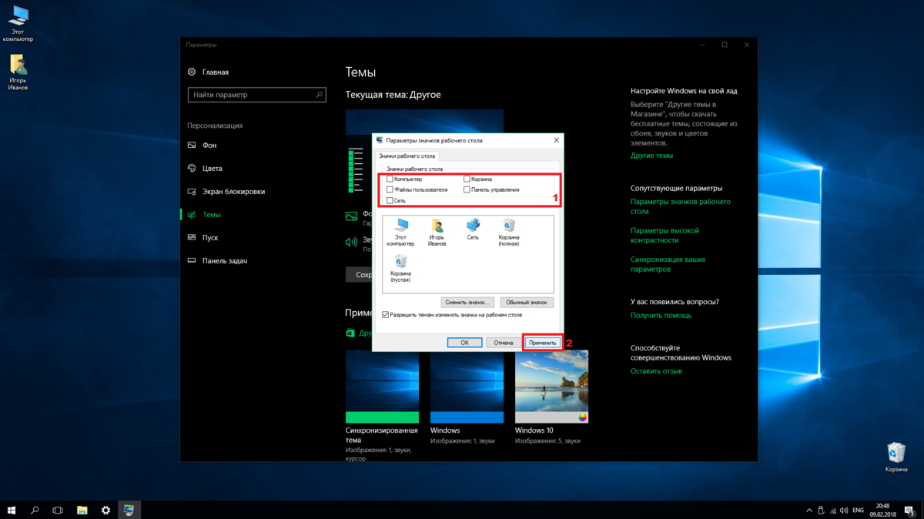The image size is (924, 519).
Task: Click the Текущая тема: Другое heading
Action: click(x=393, y=95)
